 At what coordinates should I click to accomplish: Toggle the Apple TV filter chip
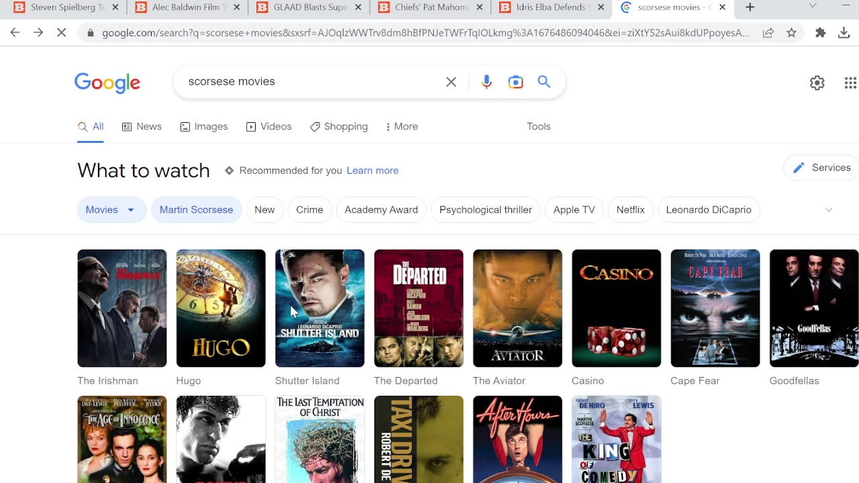click(x=574, y=210)
